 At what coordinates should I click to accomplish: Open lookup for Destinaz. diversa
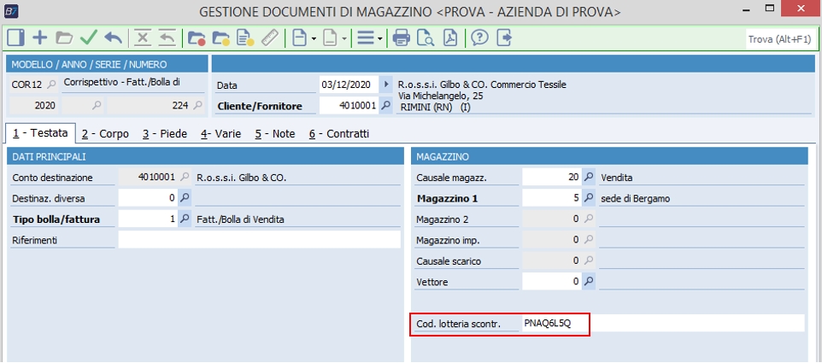click(185, 198)
